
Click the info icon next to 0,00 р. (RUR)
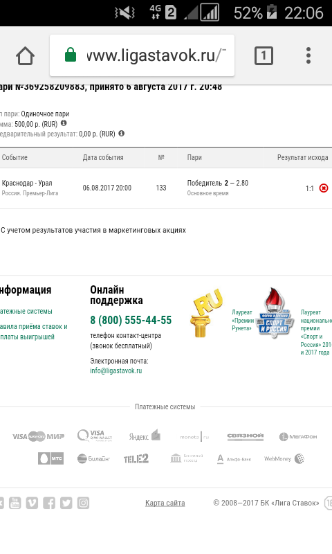(x=121, y=134)
